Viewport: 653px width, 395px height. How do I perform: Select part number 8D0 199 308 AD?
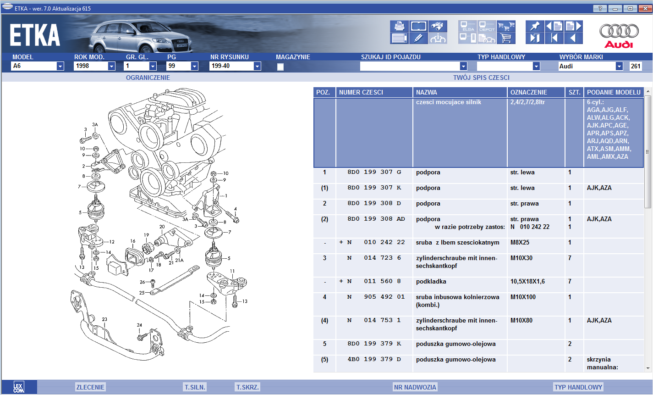(x=376, y=219)
